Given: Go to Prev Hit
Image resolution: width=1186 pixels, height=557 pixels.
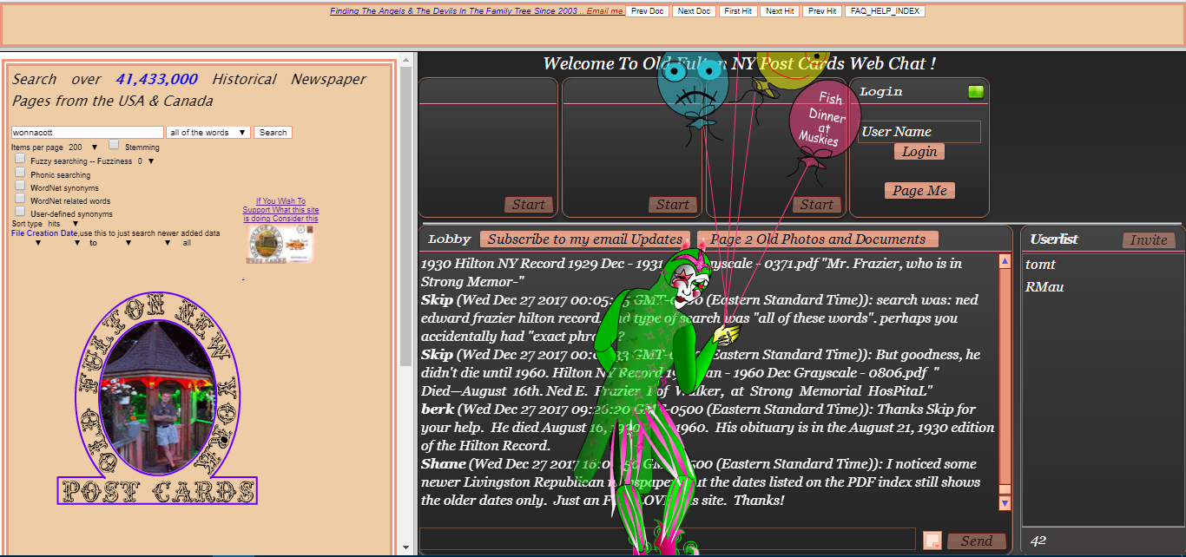Looking at the screenshot, I should (821, 11).
